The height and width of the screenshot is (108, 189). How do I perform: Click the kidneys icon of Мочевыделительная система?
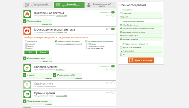(27, 31)
